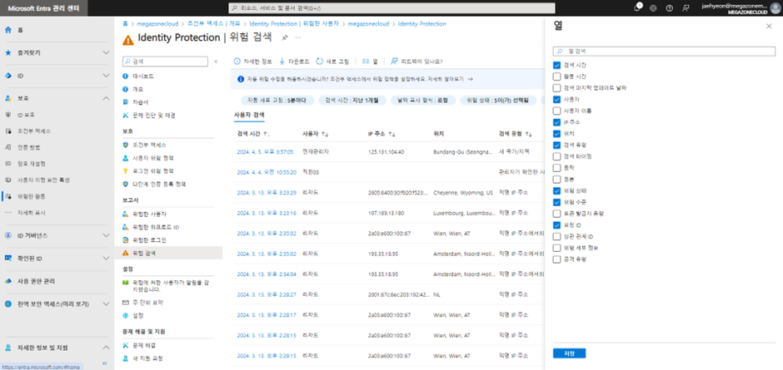Open the 검색 시간 : 지난 1개월 filter
783x370 pixels.
tap(352, 101)
